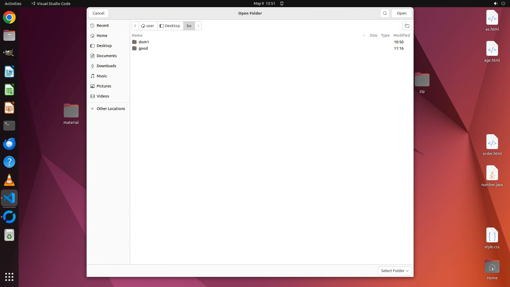Click the create new folder icon
The image size is (510, 287).
pos(407,26)
